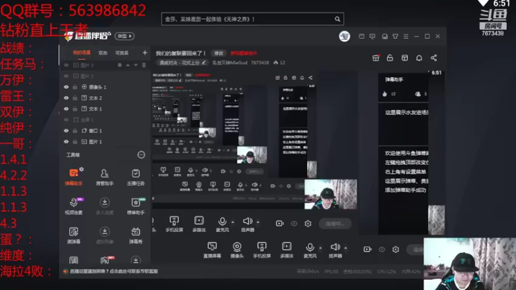Show the hidden 图片 3 layer

point(66,65)
